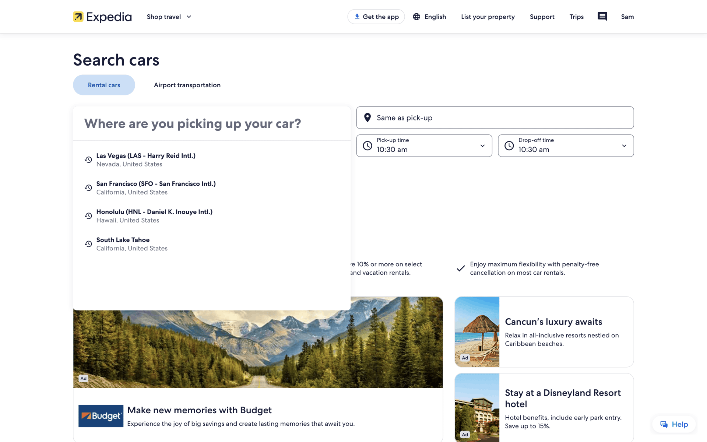Click the Help chat button
Screen dimensions: 707x442
pyautogui.click(x=674, y=424)
